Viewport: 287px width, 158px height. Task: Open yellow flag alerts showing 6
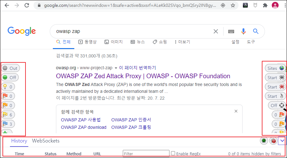pyautogui.click(x=8, y=115)
